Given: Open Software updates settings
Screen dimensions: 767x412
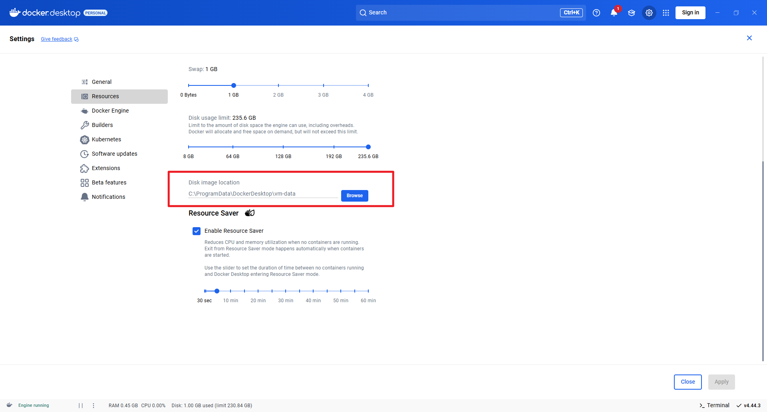Looking at the screenshot, I should (119, 154).
